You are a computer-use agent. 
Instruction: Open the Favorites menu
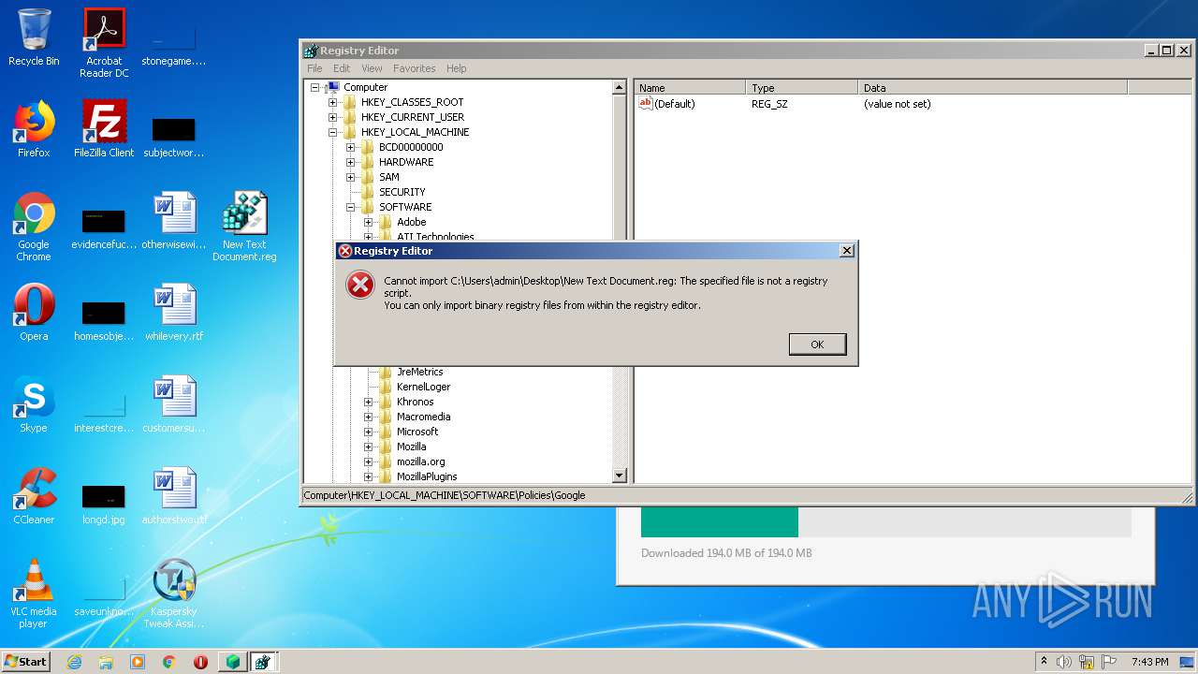(x=414, y=68)
